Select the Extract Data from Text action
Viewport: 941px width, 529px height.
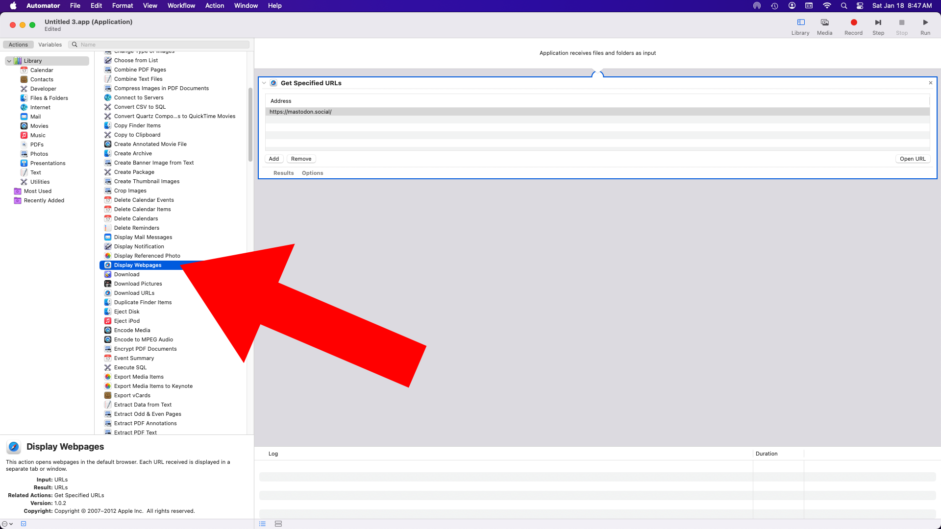(143, 405)
